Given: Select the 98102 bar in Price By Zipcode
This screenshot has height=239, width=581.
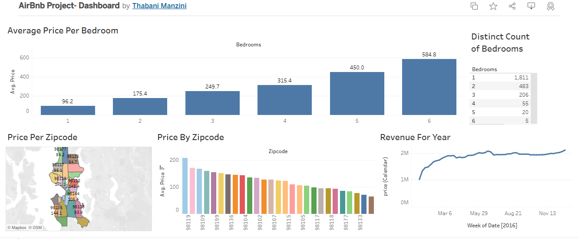Looking at the screenshot, I should (264, 196).
